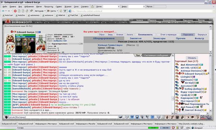Send the message with the Enter arrow icon
The image size is (216, 130).
point(121,117)
